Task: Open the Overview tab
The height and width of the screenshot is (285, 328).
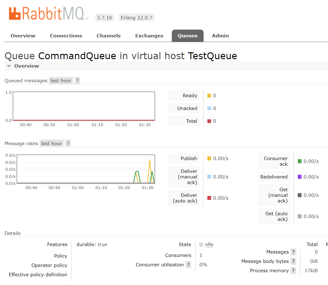Action: pyautogui.click(x=23, y=36)
